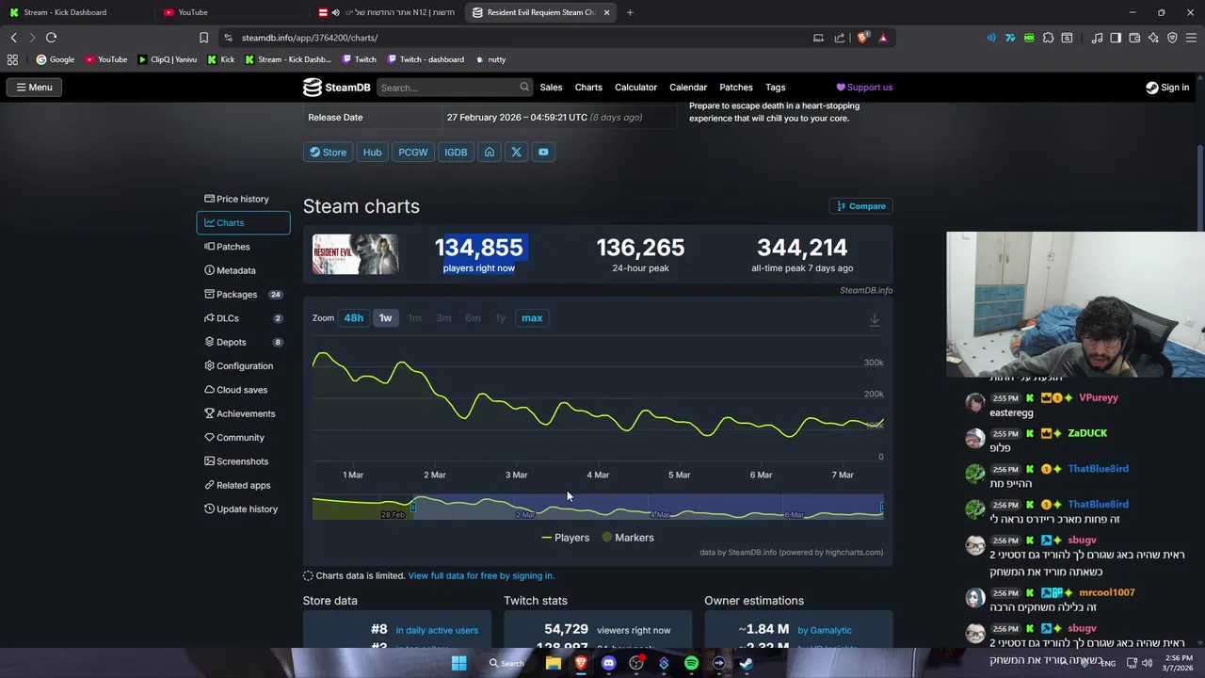1205x678 pixels.
Task: Click the IGDB link button
Action: click(x=456, y=152)
